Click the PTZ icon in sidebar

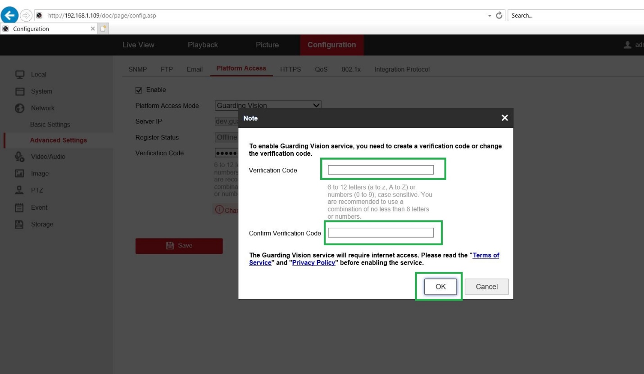tap(19, 190)
